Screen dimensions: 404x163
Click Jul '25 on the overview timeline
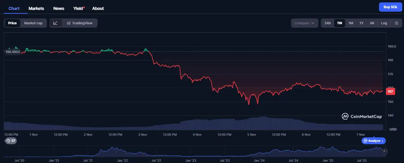click(362, 160)
